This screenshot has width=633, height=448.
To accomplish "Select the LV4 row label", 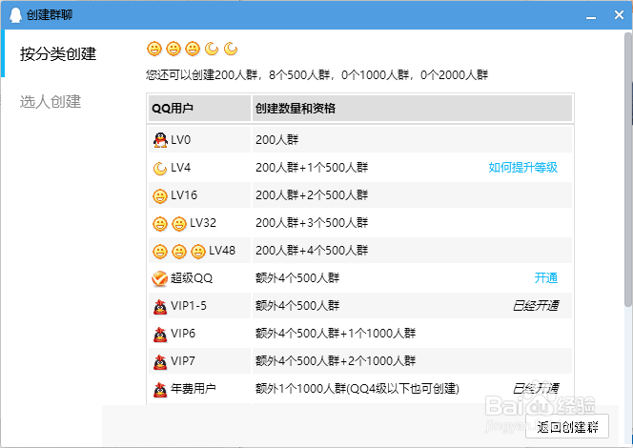I will click(180, 168).
